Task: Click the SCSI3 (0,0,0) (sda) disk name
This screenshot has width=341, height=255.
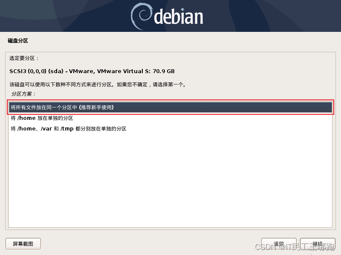Action: tap(36, 71)
